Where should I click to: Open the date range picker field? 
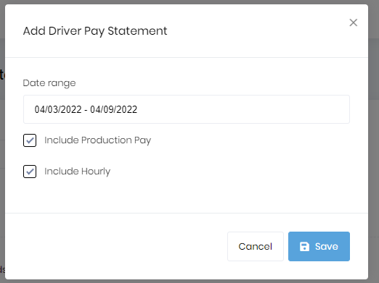click(187, 109)
